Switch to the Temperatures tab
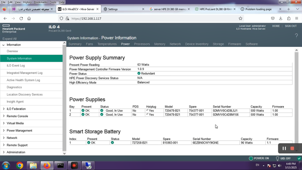302x170 pixels. pos(107,44)
